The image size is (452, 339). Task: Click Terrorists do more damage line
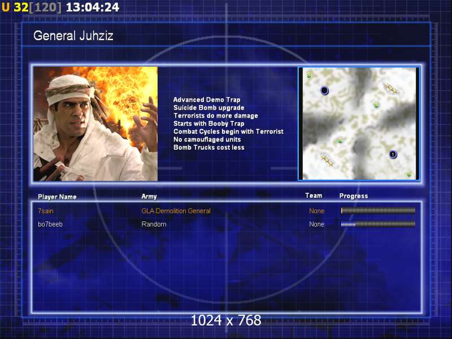tap(216, 116)
